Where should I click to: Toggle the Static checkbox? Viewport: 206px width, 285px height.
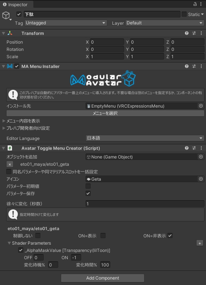click(x=184, y=14)
